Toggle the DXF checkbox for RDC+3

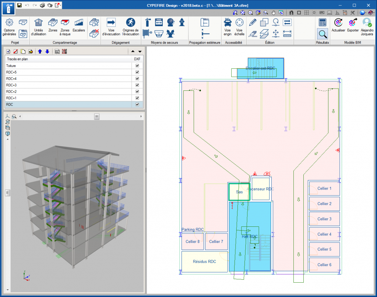[x=137, y=85]
